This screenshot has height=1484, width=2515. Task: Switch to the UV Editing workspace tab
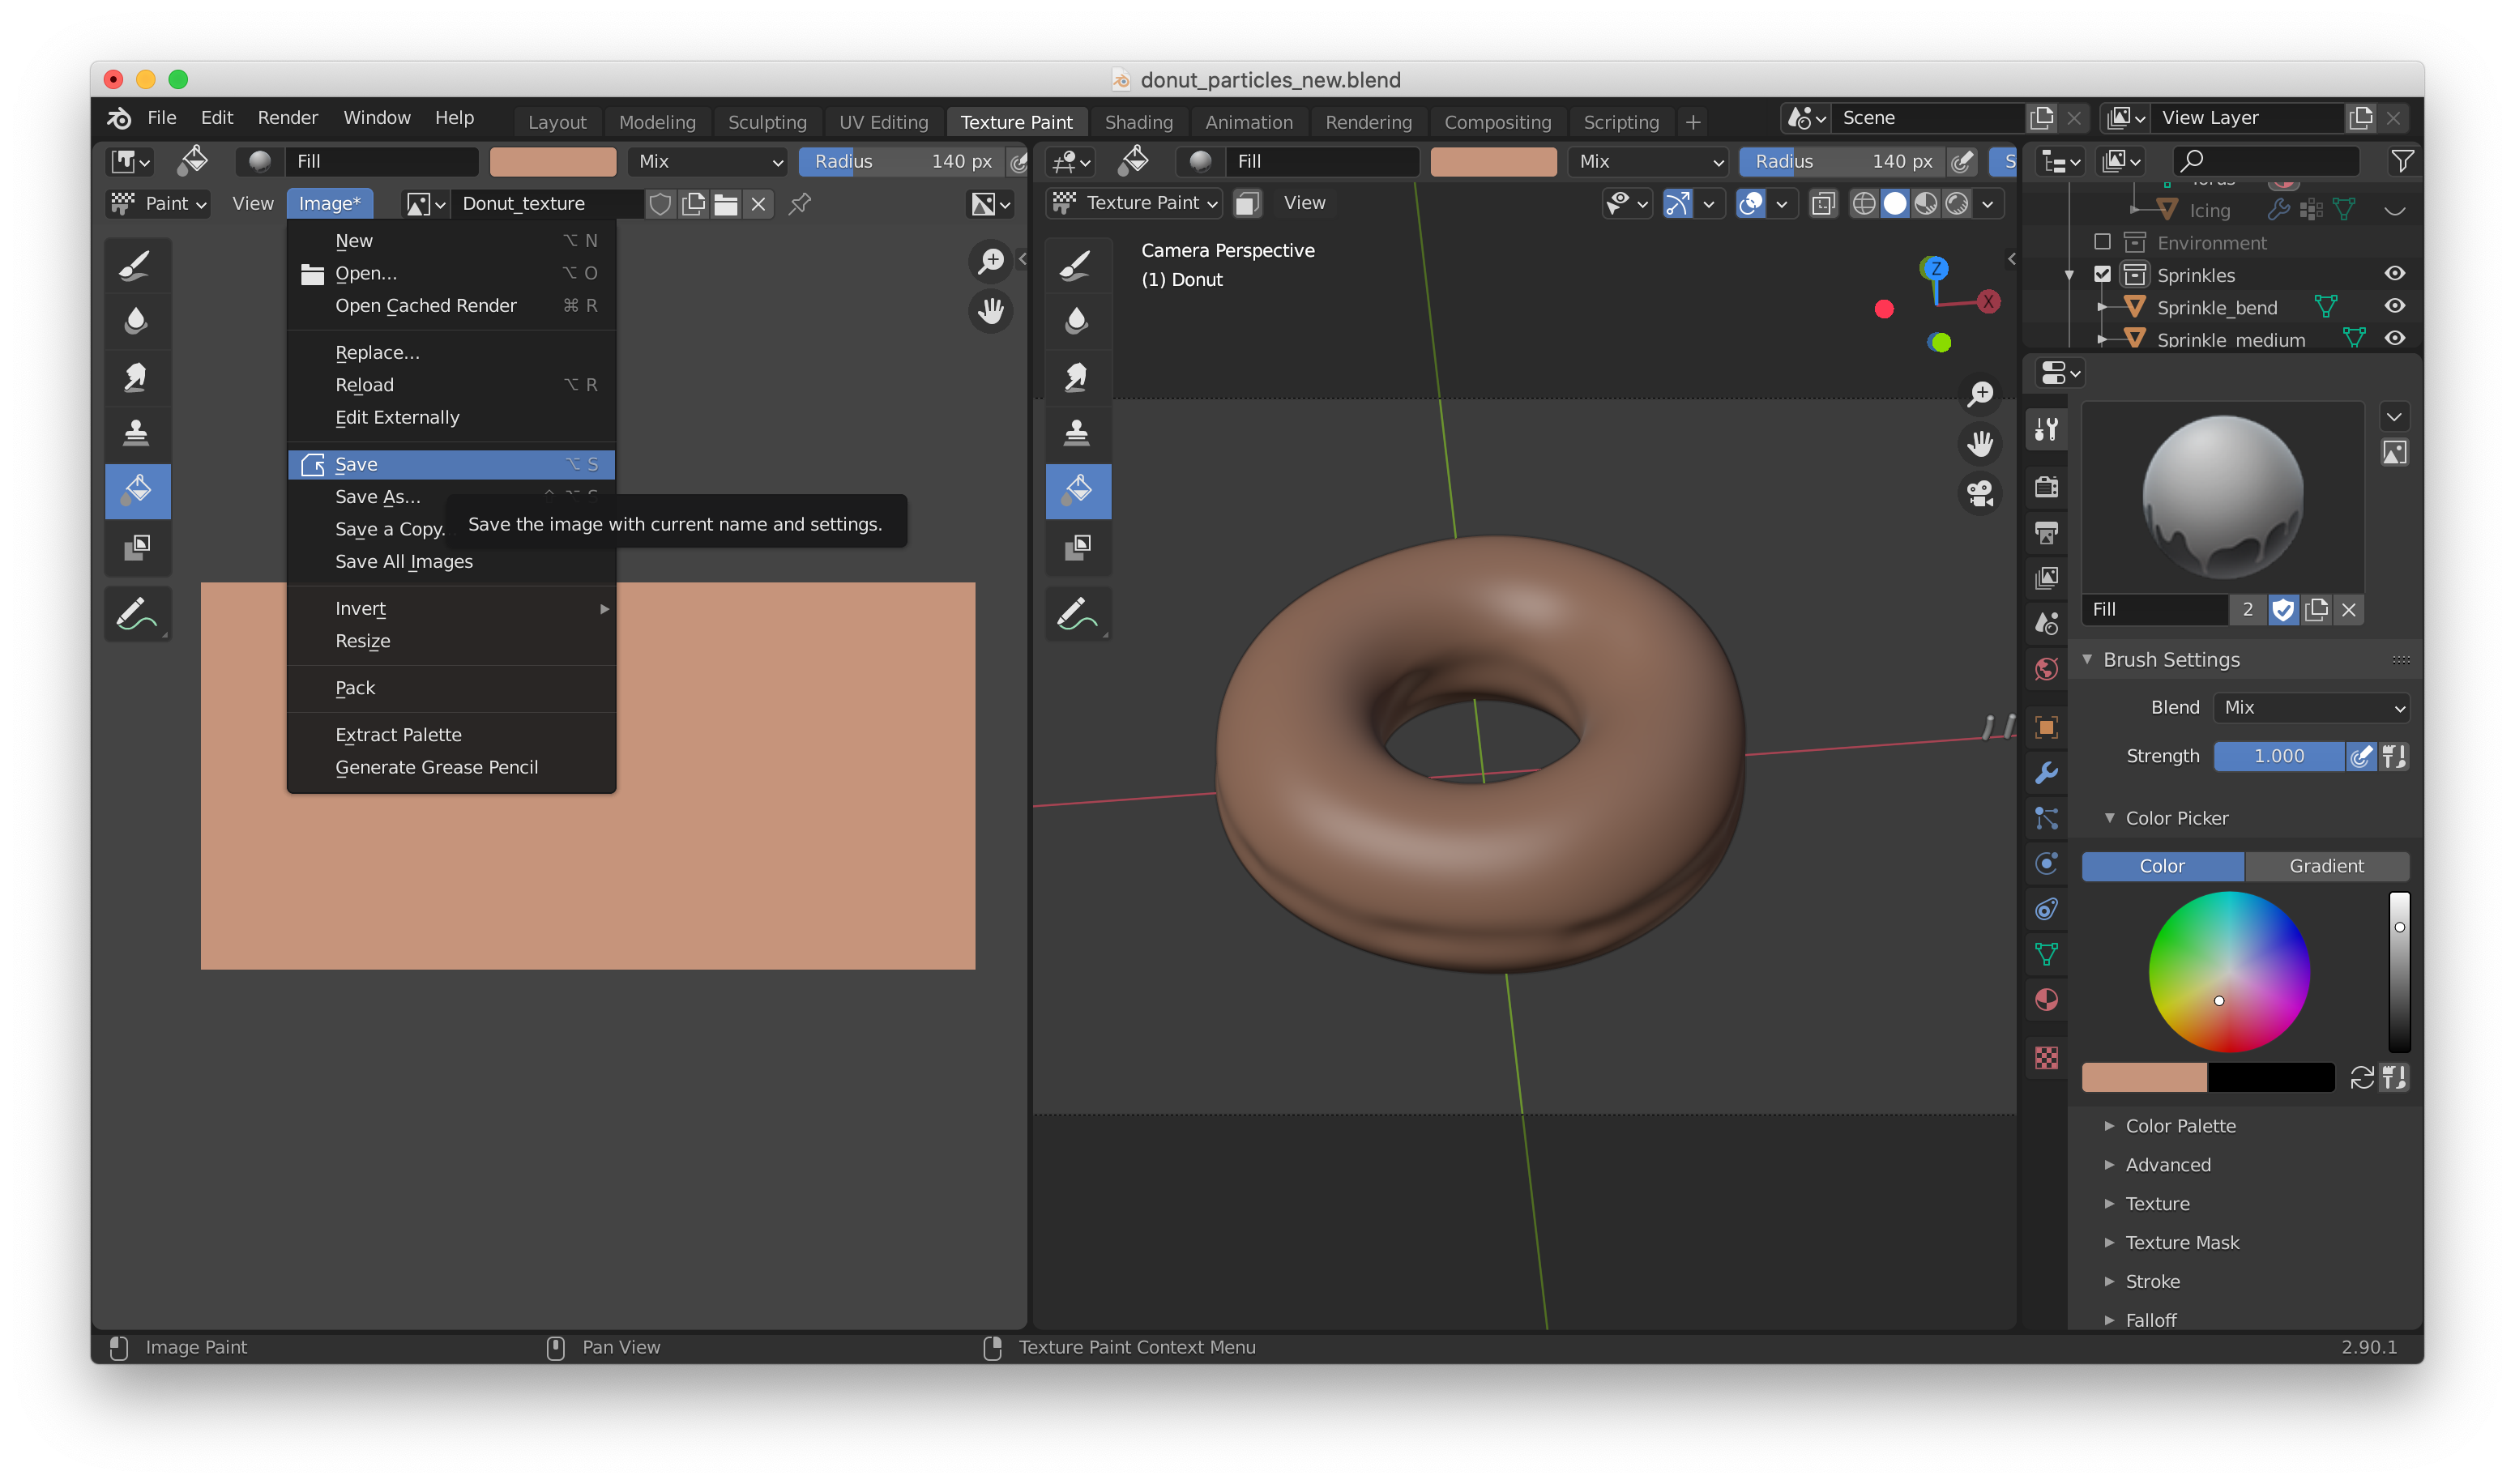(883, 122)
